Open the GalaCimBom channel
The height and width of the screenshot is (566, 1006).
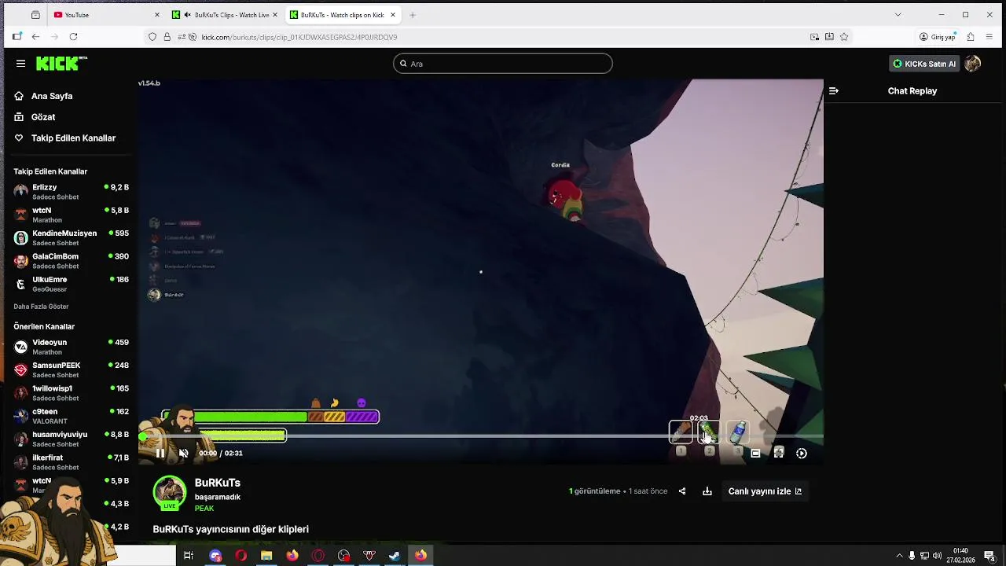(71, 261)
